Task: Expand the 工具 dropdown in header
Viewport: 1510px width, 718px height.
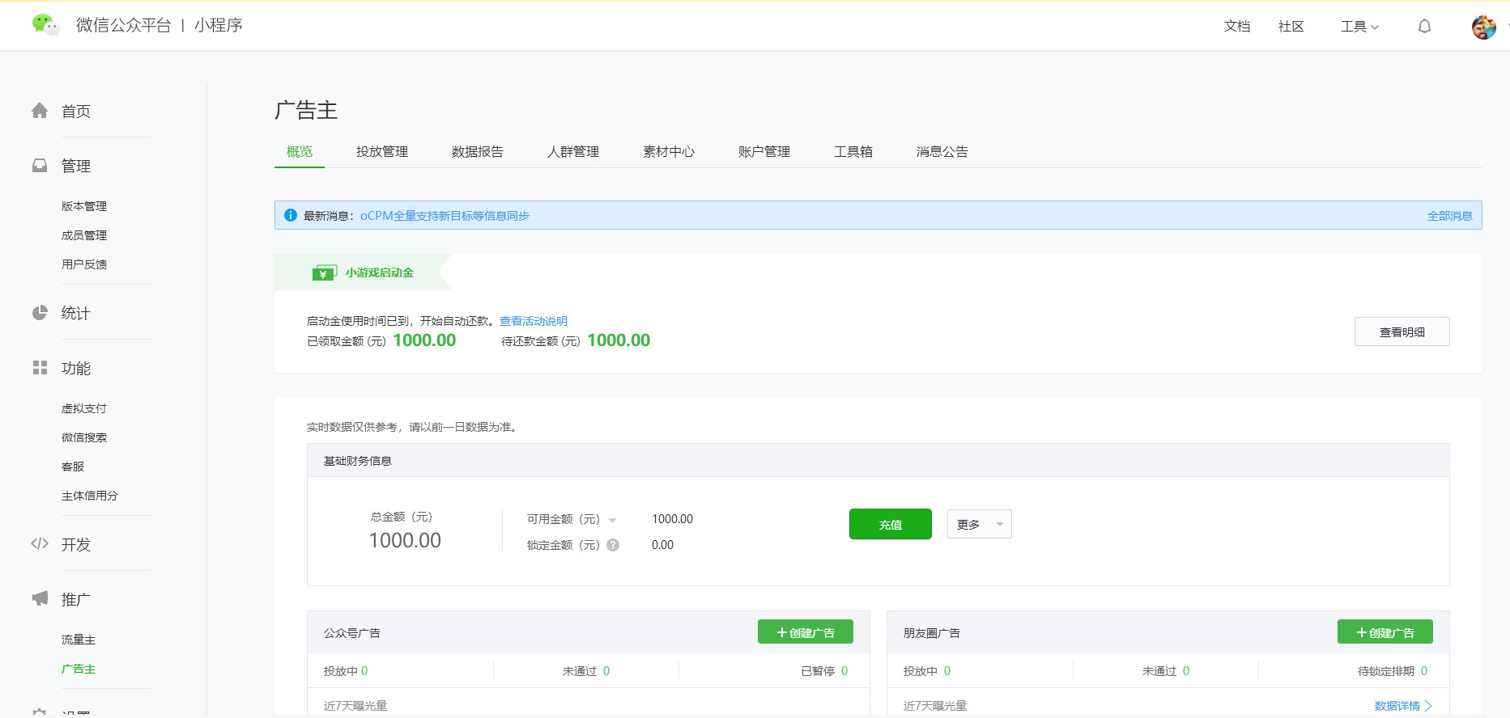Action: coord(1359,27)
